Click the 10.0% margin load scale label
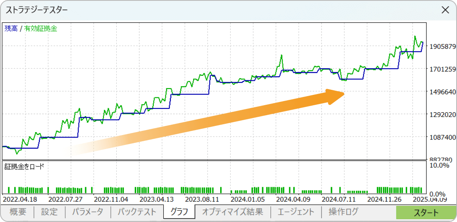 click(x=440, y=165)
